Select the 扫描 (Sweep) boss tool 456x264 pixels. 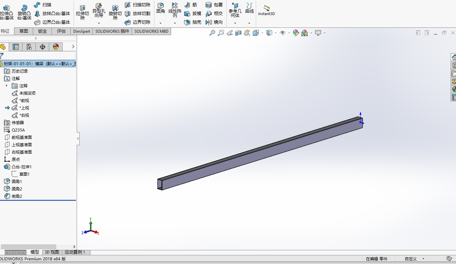click(43, 5)
